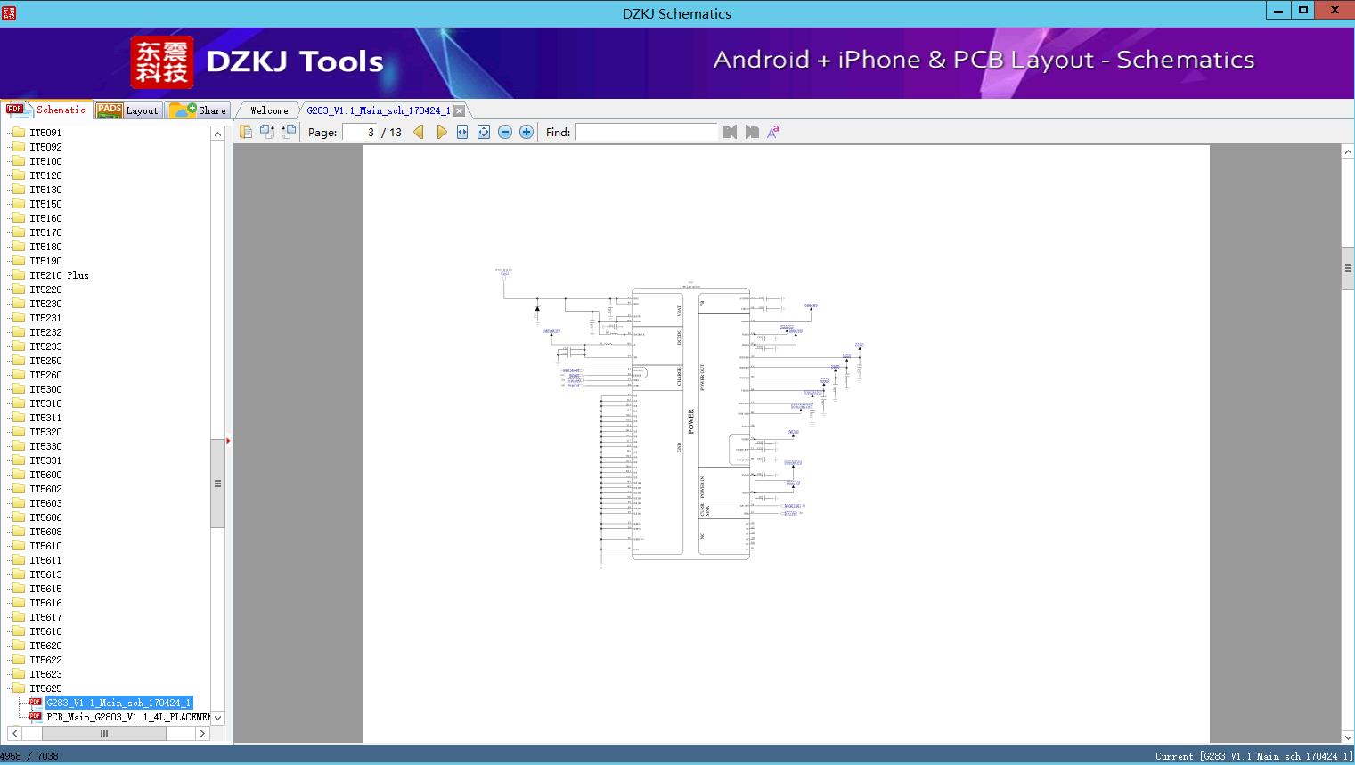
Task: Go to the previous page arrow
Action: pyautogui.click(x=419, y=132)
